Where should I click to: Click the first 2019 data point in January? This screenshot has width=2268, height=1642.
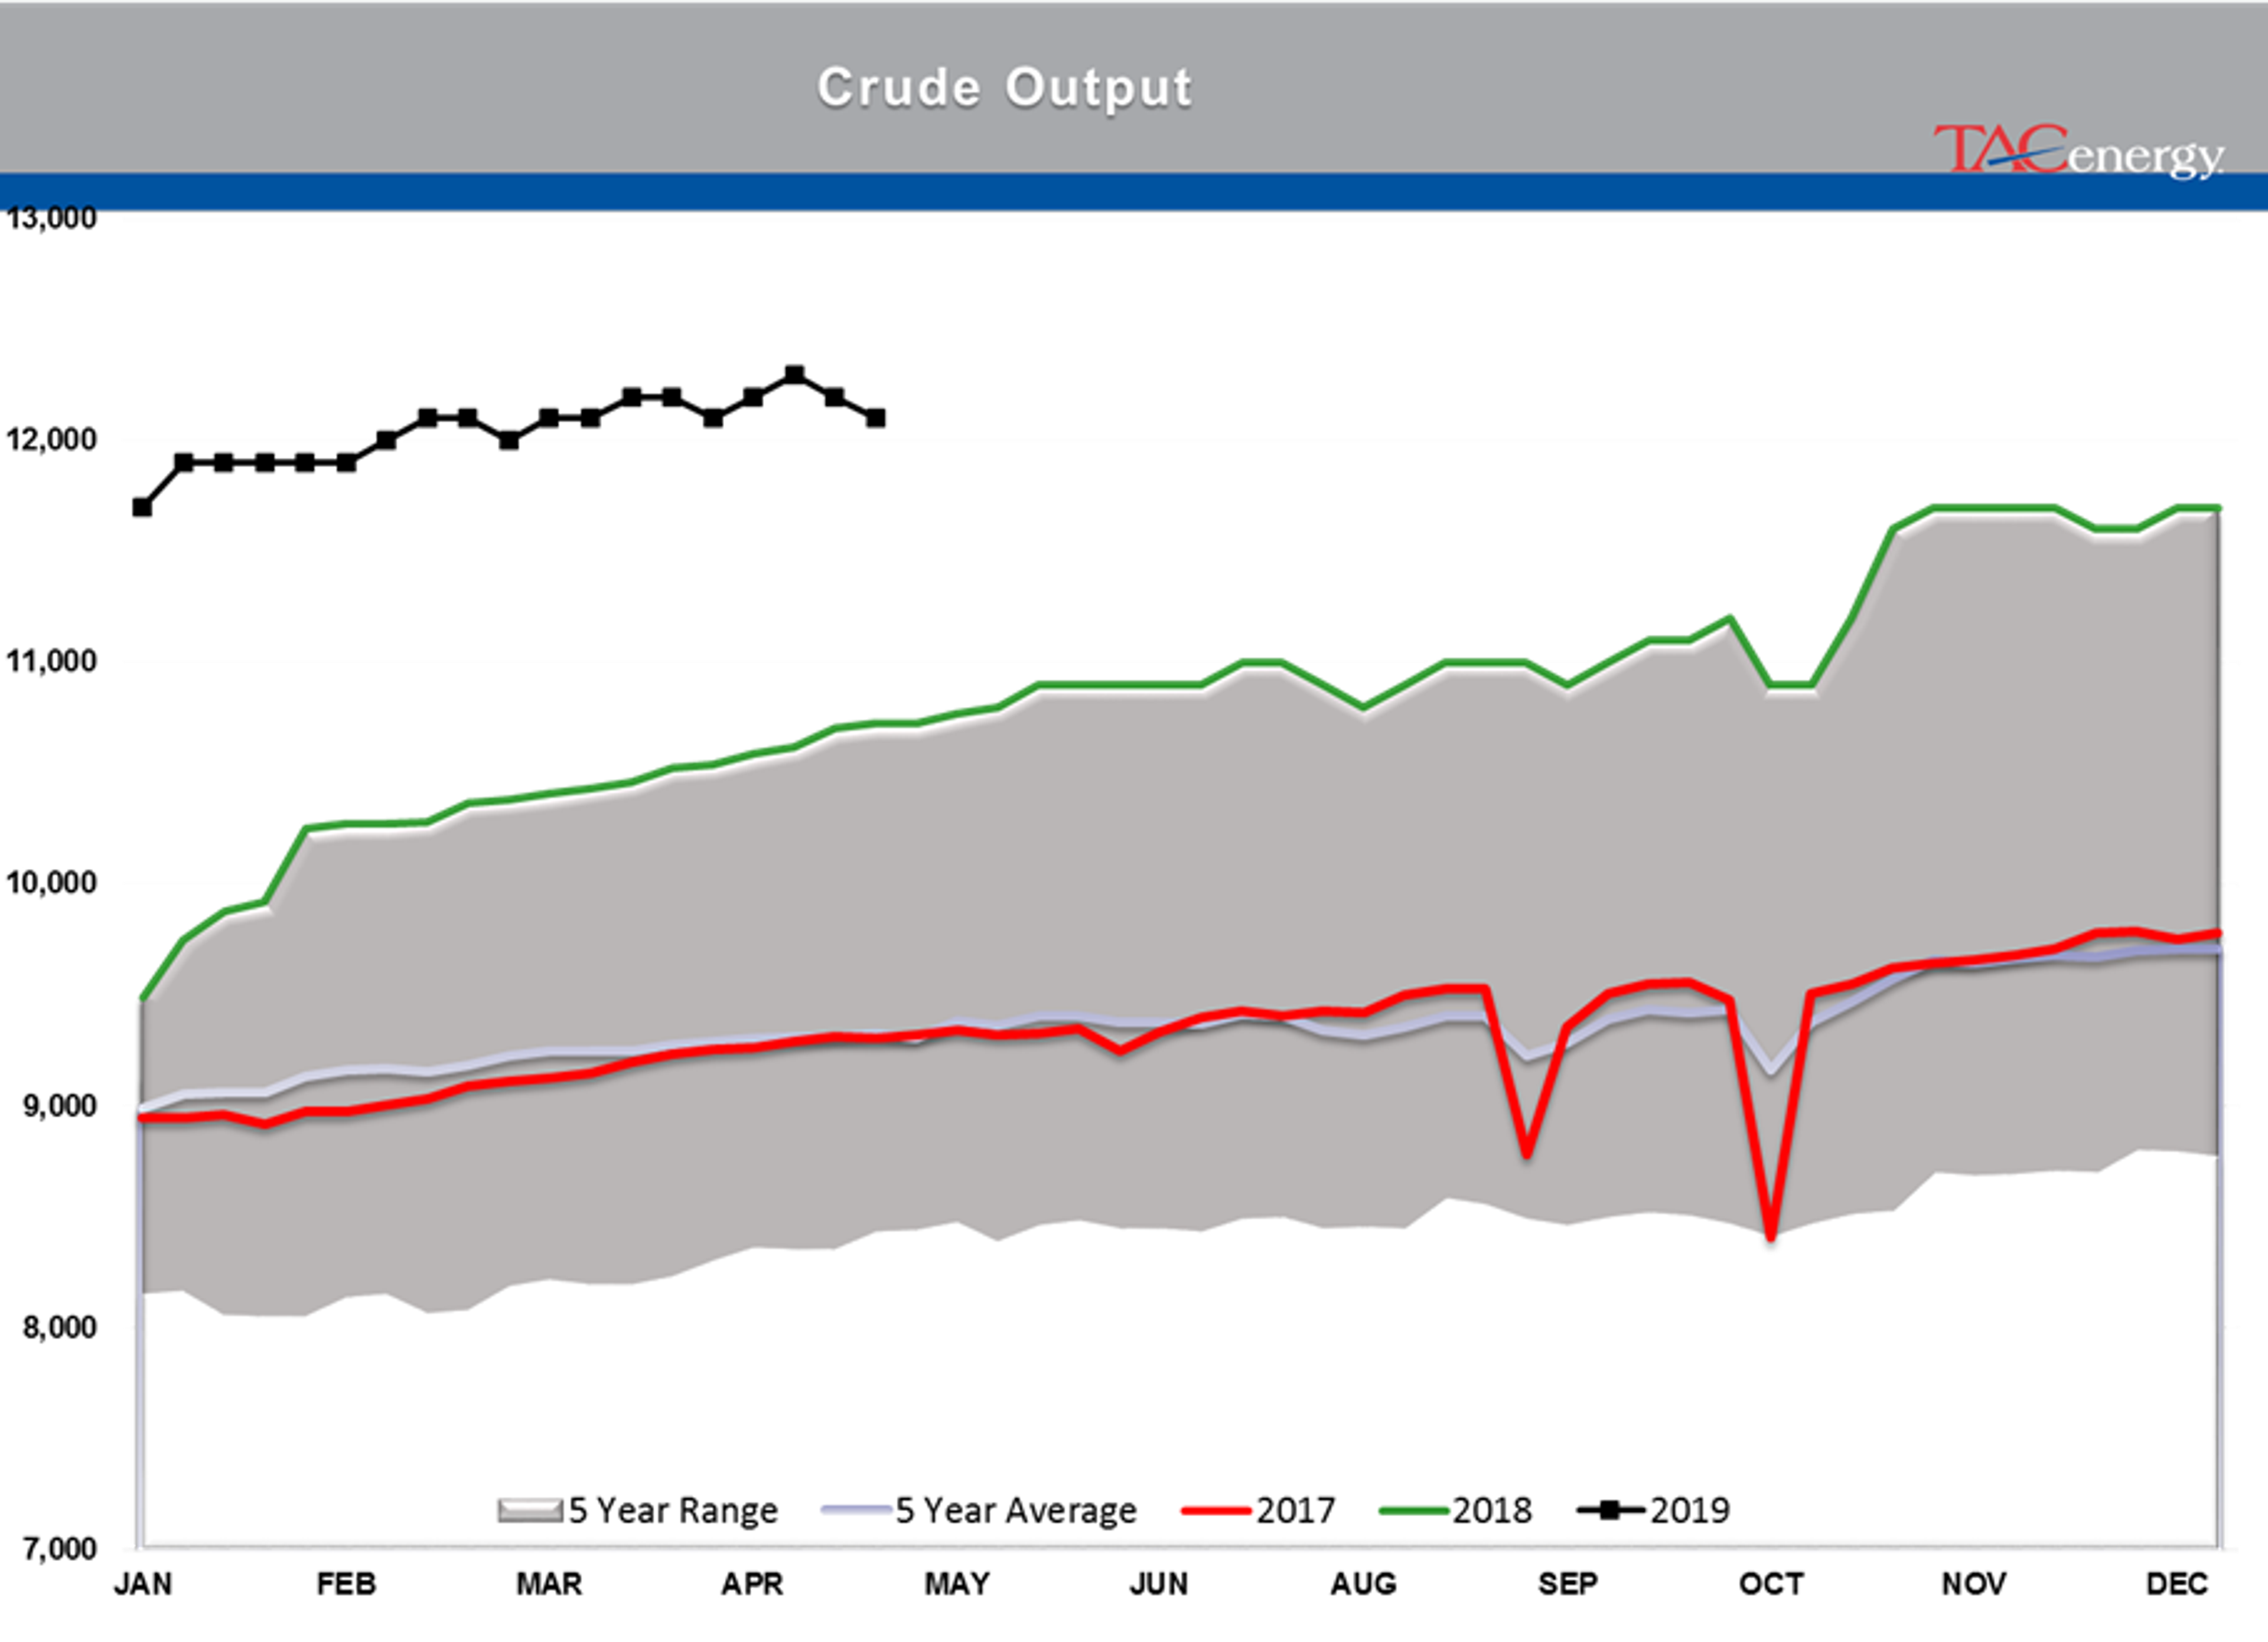coord(143,507)
